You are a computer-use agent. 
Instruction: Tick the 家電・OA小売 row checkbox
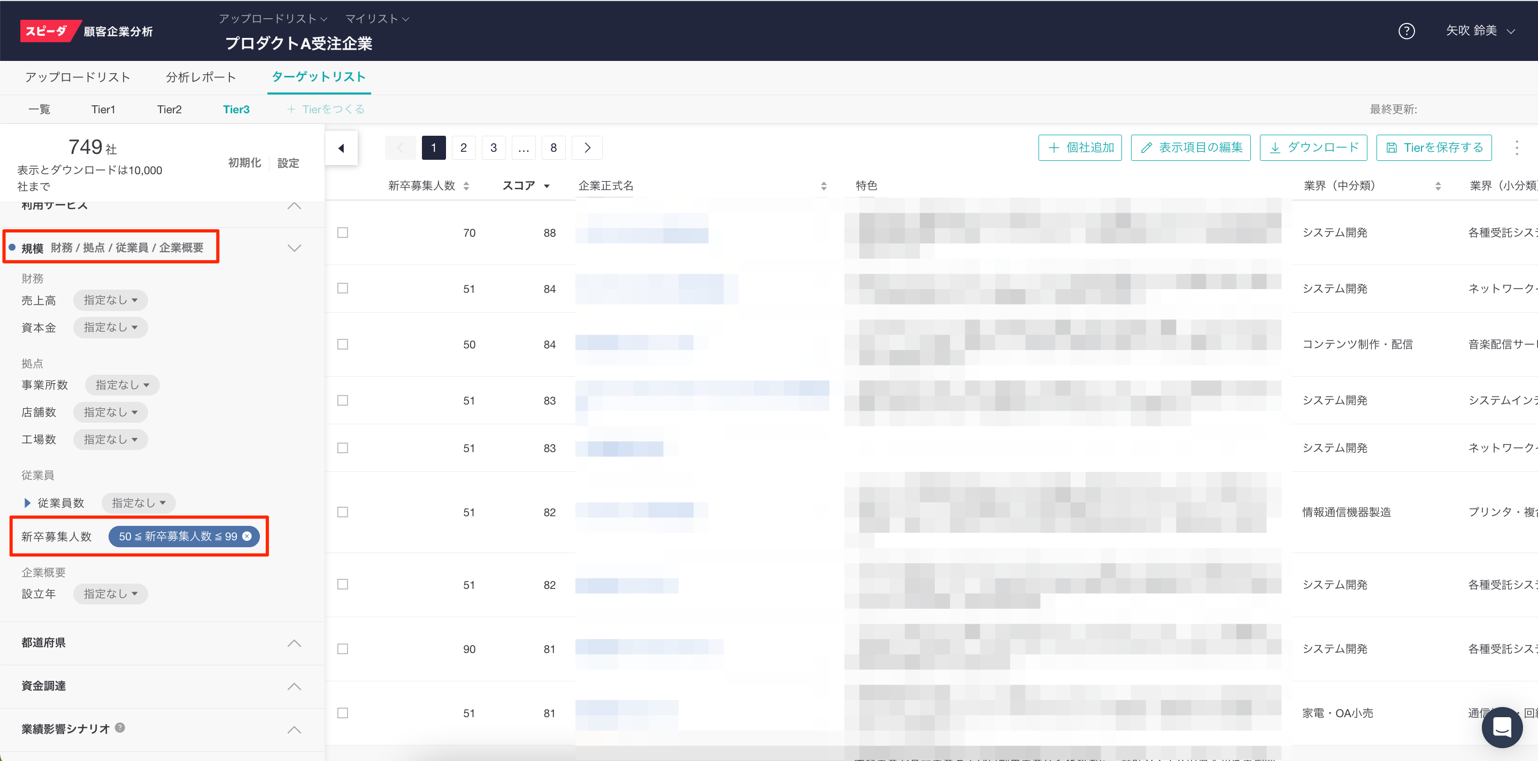coord(343,713)
